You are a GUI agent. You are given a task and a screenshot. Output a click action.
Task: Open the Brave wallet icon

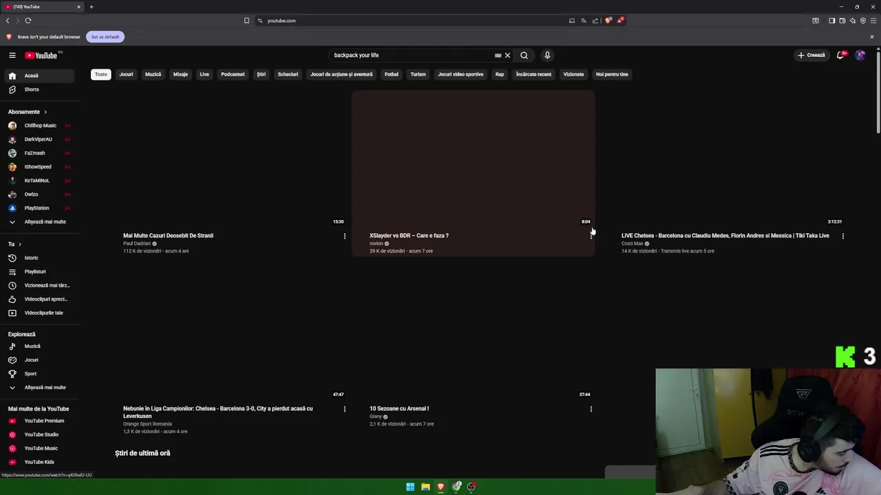coord(842,21)
